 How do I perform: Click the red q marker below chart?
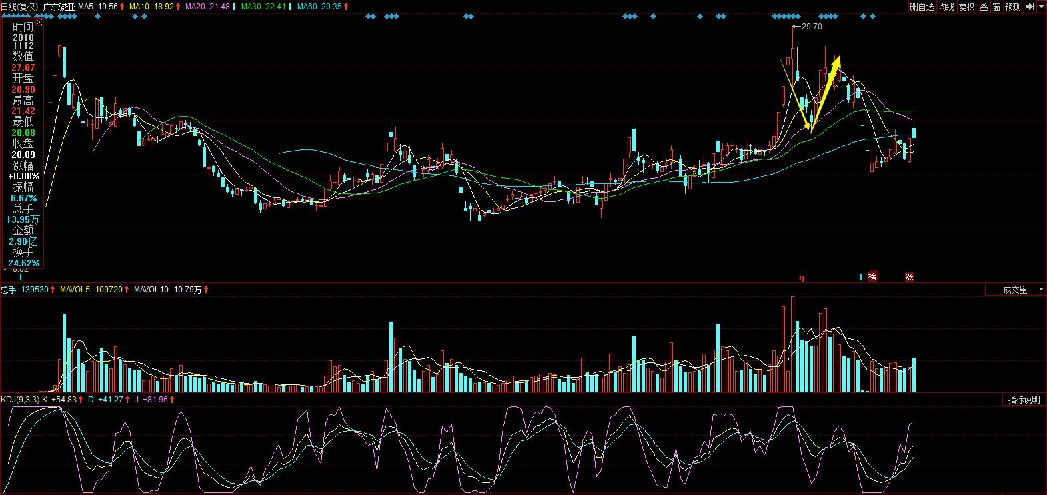pos(802,278)
